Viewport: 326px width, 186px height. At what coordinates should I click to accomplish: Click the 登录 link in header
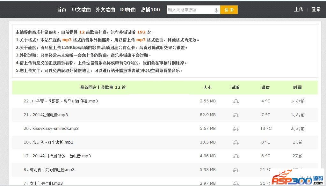[316, 9]
